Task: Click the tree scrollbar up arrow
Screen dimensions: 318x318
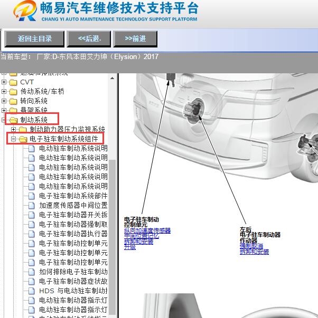Action: click(x=112, y=78)
